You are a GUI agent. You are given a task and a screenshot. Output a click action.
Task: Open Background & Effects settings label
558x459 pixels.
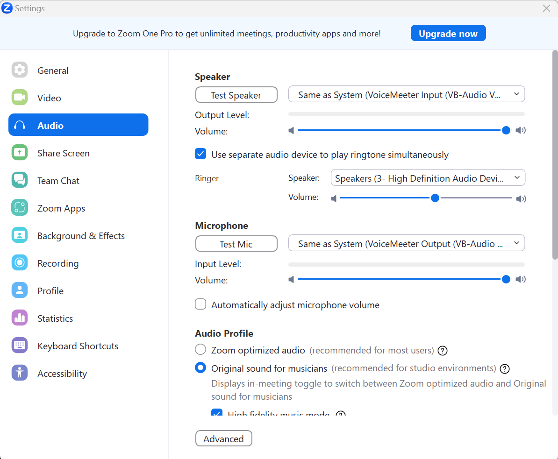pos(81,236)
